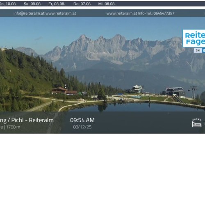The height and width of the screenshot is (205, 205).
Task: Select the Do. 07.08. date tab
Action: pos(82,4)
